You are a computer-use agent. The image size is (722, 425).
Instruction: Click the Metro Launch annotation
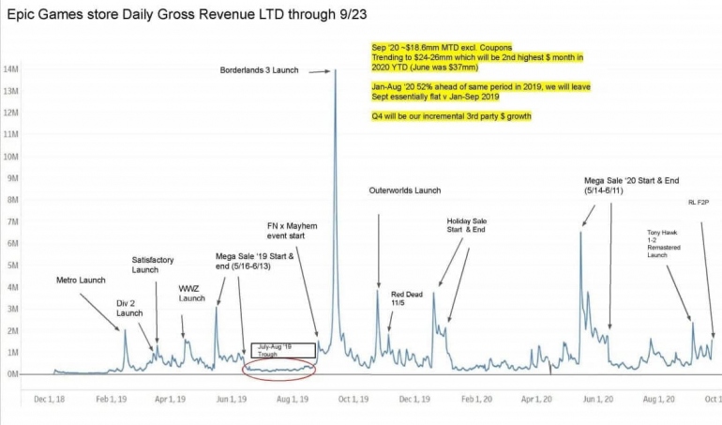[81, 281]
